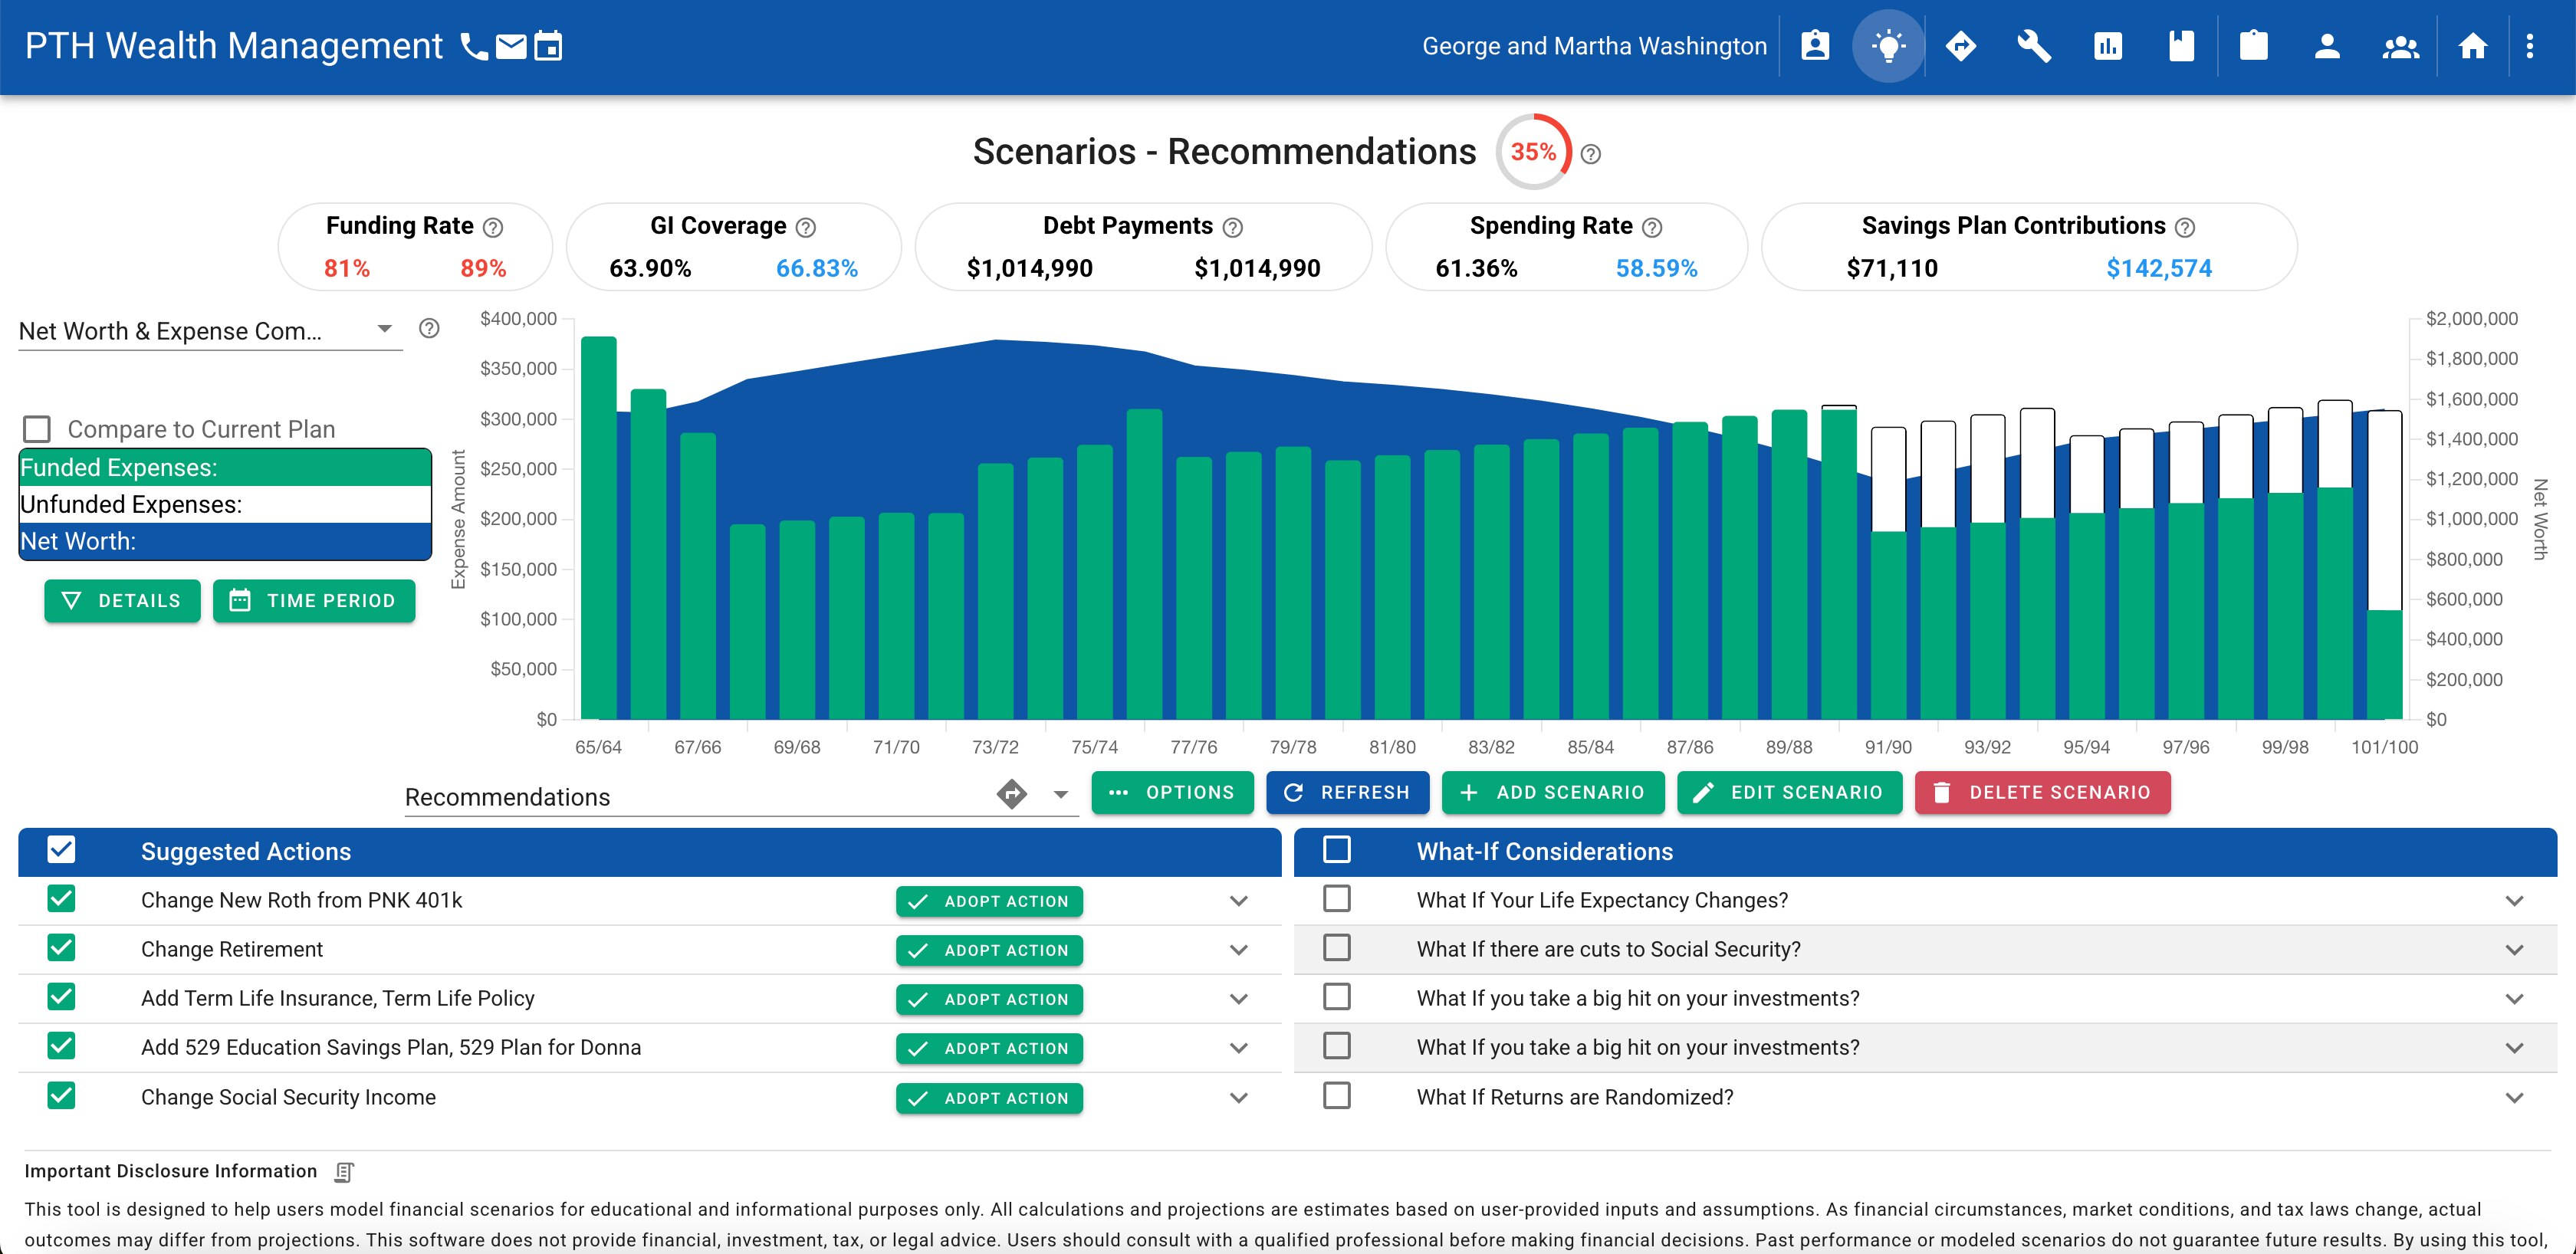Check What If Returns are Randomized
The width and height of the screenshot is (2576, 1254).
pyautogui.click(x=1336, y=1096)
